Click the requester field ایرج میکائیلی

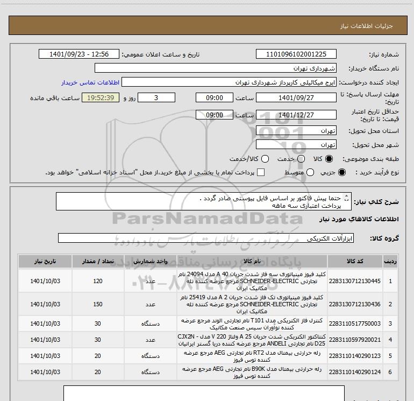coord(229,82)
